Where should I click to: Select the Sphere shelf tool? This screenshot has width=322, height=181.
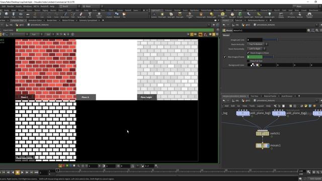pyautogui.click(x=7, y=15)
